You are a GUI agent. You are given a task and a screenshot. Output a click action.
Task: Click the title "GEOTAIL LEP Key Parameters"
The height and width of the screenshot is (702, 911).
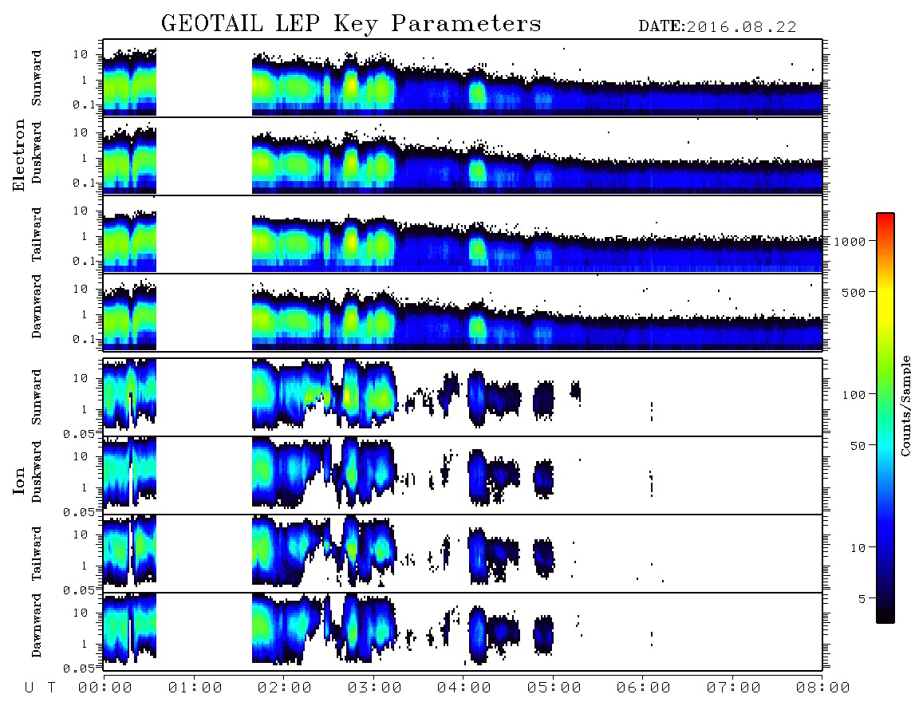(351, 24)
